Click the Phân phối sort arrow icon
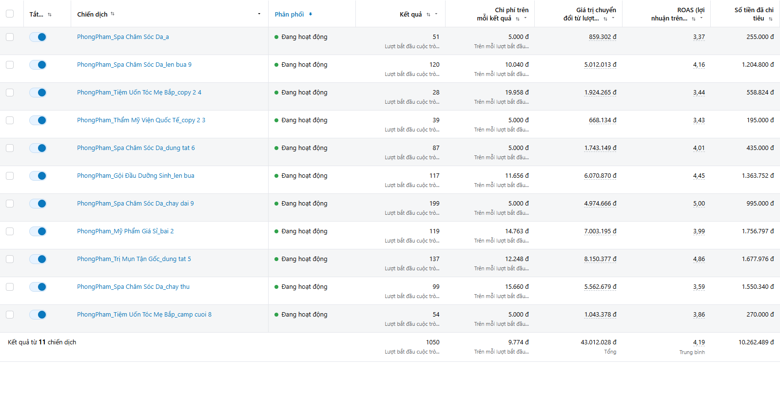 tap(311, 14)
